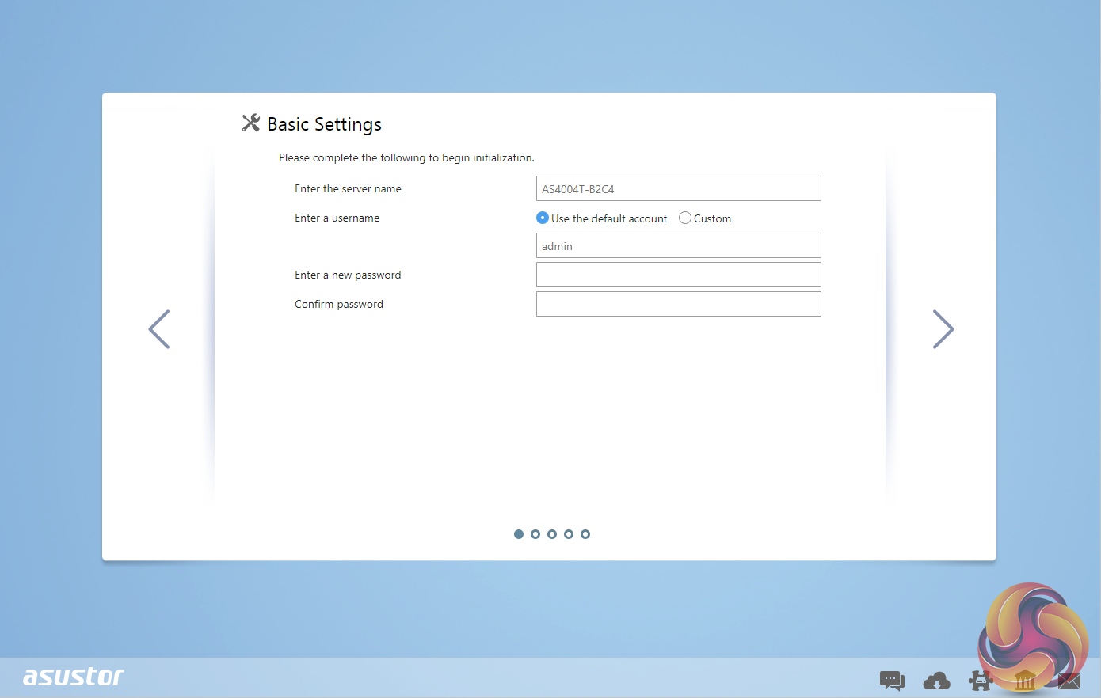Select 'Use the default account' radio button
Viewport: 1101px width, 698px height.
pyautogui.click(x=543, y=218)
